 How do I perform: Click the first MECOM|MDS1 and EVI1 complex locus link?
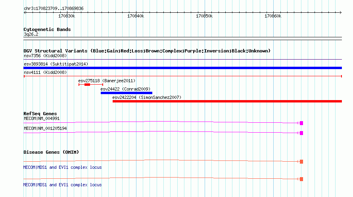(62, 168)
